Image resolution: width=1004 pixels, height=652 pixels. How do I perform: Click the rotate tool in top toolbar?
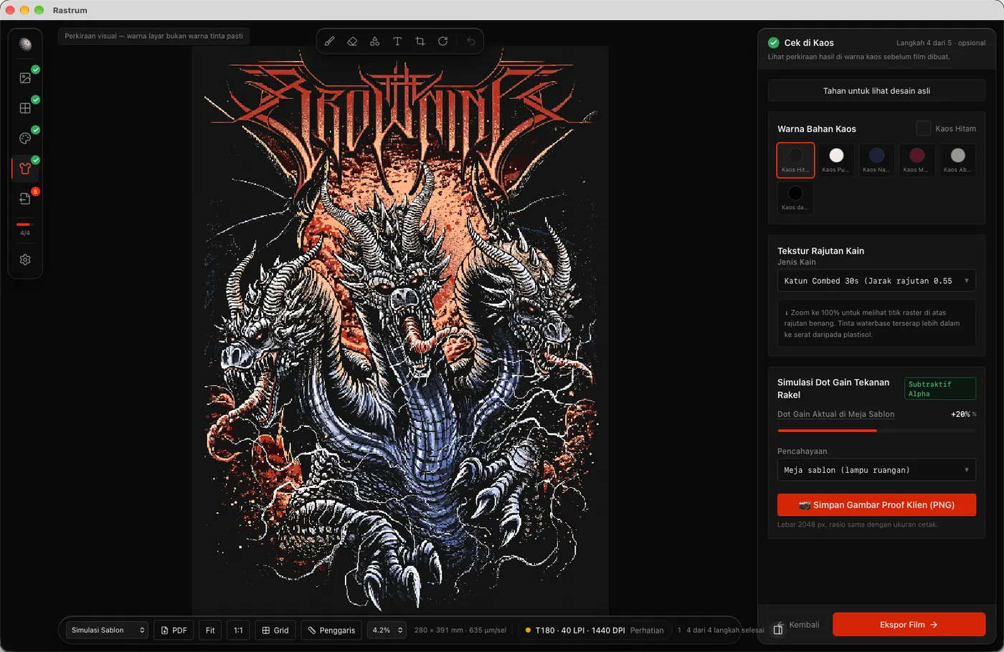(x=443, y=41)
